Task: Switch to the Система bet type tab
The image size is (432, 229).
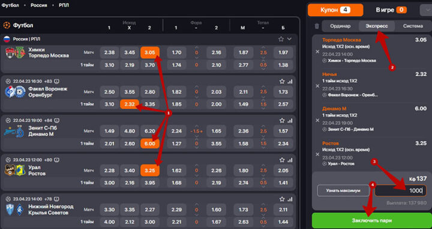Action: point(413,26)
